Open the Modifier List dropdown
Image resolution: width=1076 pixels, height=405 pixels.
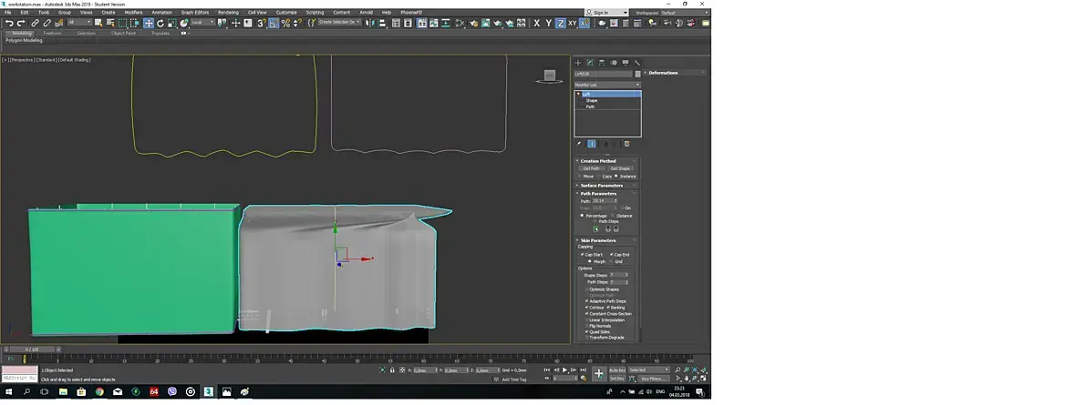coord(607,85)
